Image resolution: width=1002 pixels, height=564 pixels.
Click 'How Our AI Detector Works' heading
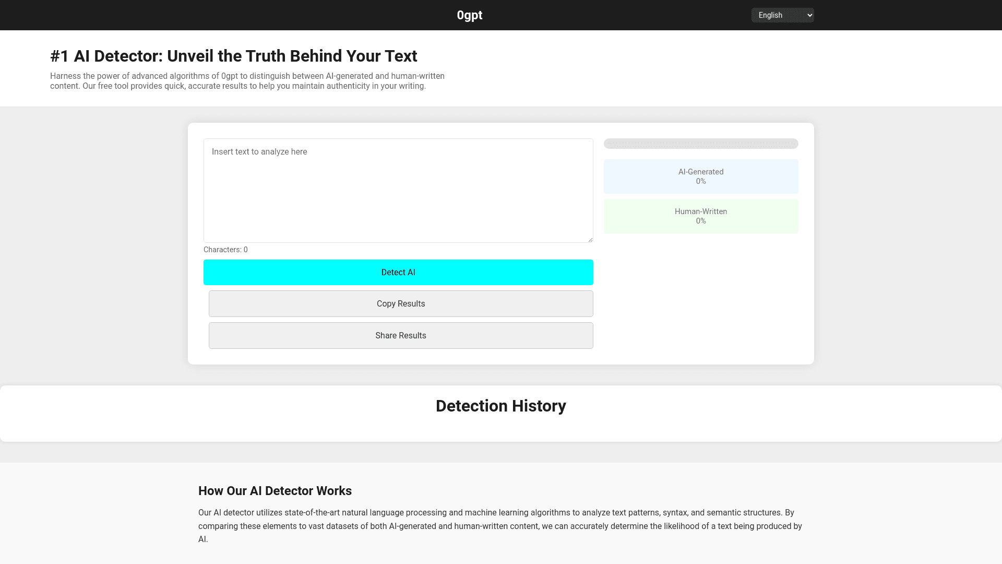(275, 491)
